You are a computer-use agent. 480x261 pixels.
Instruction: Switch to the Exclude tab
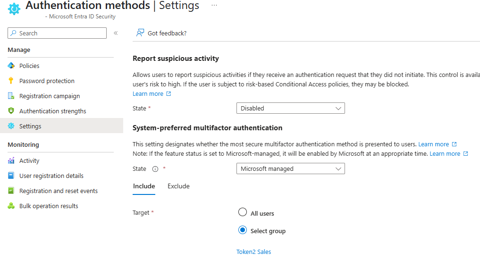(x=178, y=186)
